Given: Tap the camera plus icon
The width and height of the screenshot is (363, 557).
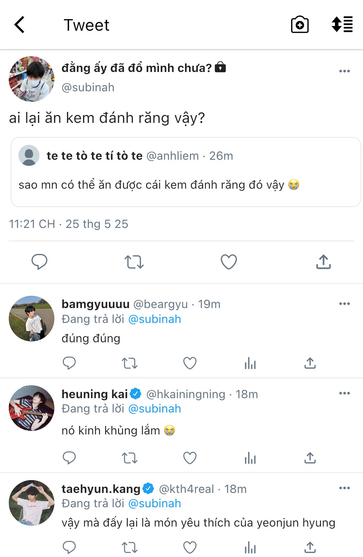Looking at the screenshot, I should point(300,25).
